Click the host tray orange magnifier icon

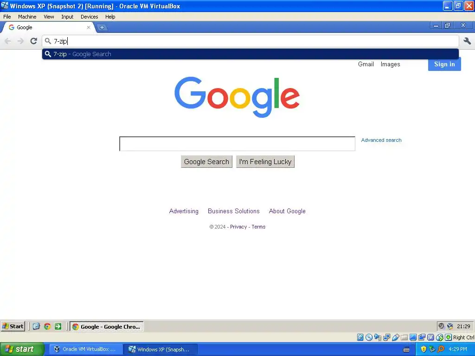(x=441, y=350)
